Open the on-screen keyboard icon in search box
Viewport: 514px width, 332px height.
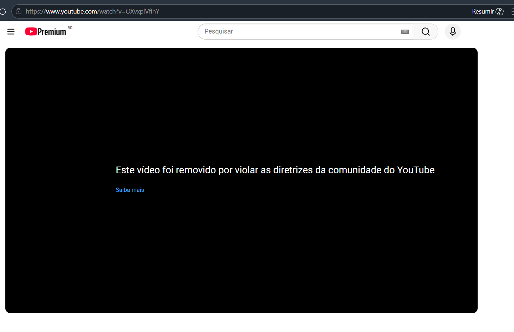coord(405,32)
